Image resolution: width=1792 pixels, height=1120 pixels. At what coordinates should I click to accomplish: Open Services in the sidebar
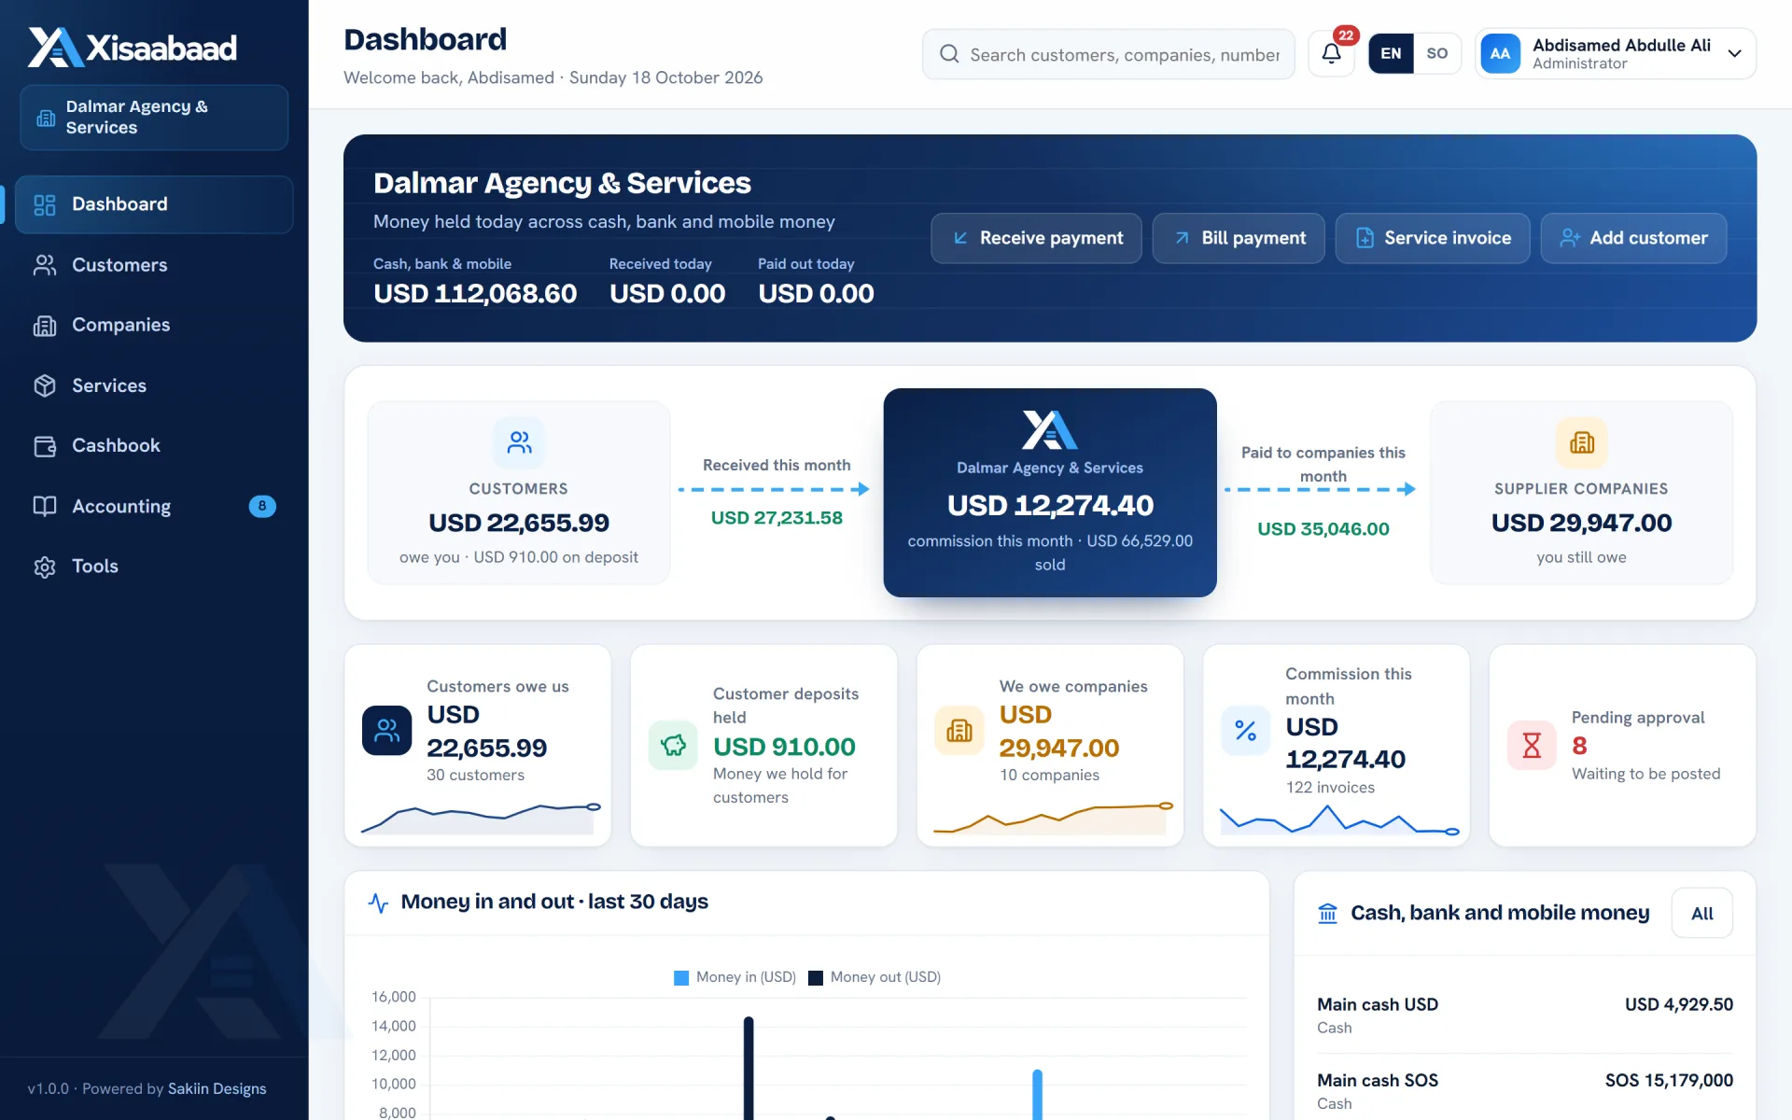coord(154,385)
